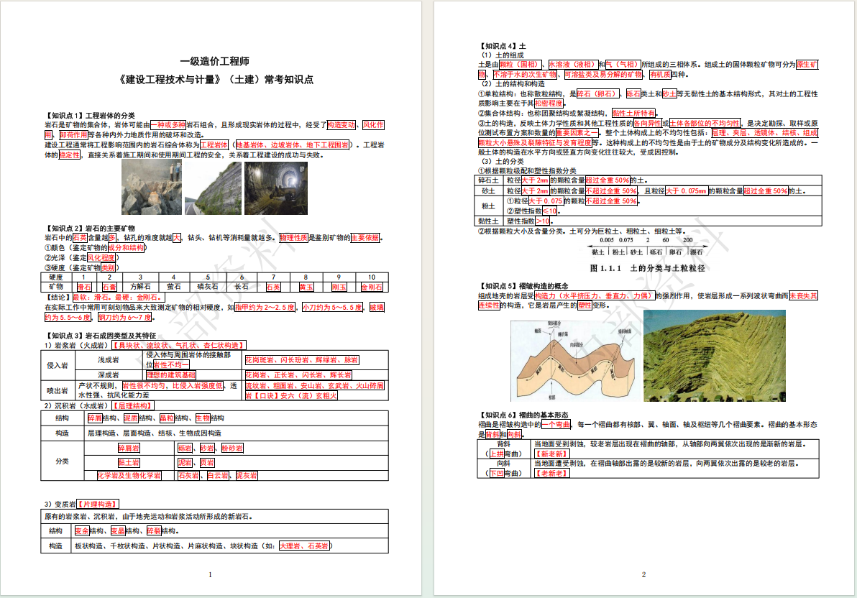Select 石膏 cell under hardness 2
The height and width of the screenshot is (598, 857).
click(109, 287)
